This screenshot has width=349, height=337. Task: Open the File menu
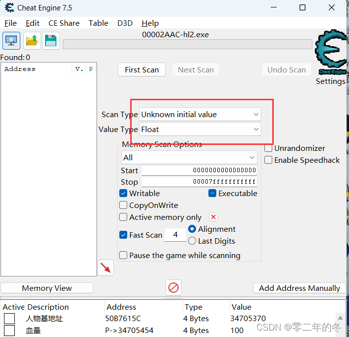(x=10, y=23)
